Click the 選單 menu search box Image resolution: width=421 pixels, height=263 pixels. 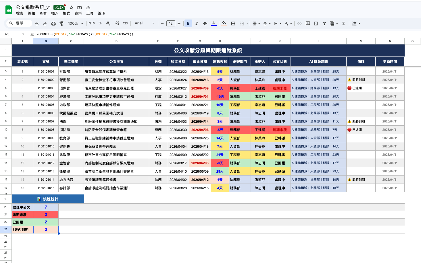(x=19, y=23)
